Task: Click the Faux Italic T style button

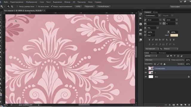Action: (153, 40)
